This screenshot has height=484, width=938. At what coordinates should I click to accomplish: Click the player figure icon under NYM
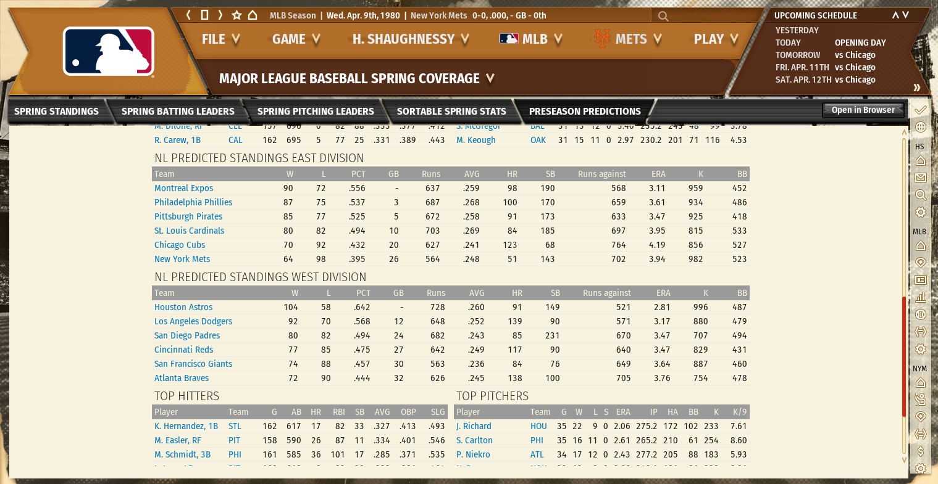coord(920,400)
